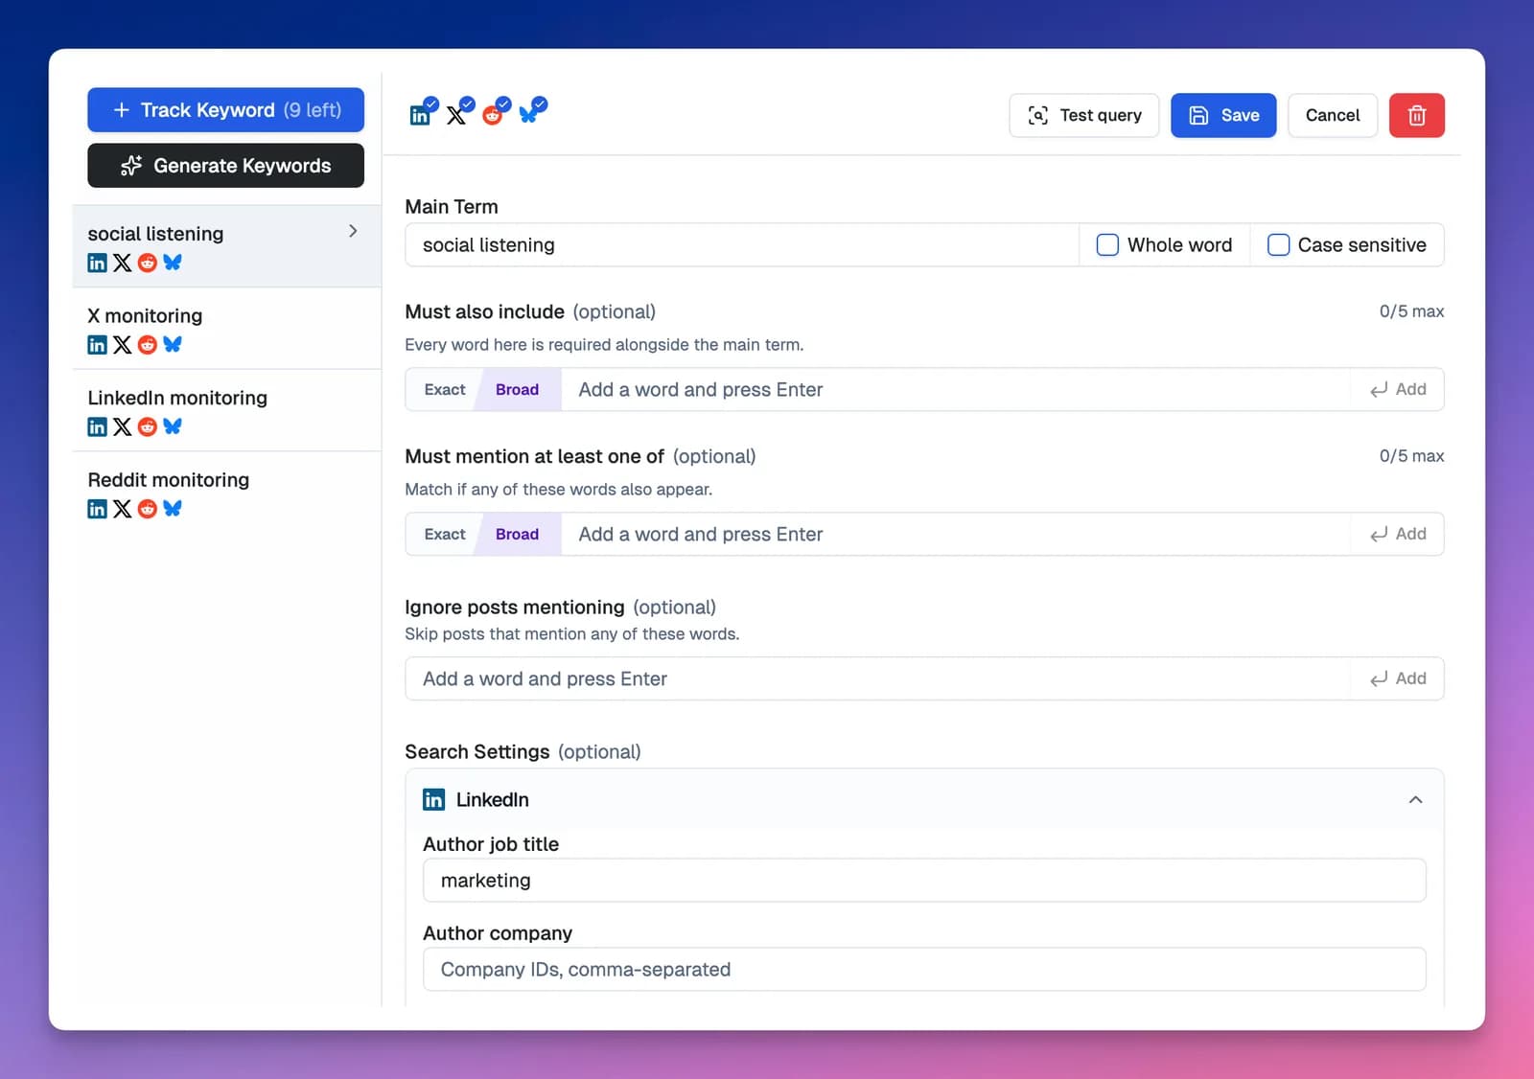Select Broad mode for Must also include
The image size is (1534, 1079).
coord(517,390)
